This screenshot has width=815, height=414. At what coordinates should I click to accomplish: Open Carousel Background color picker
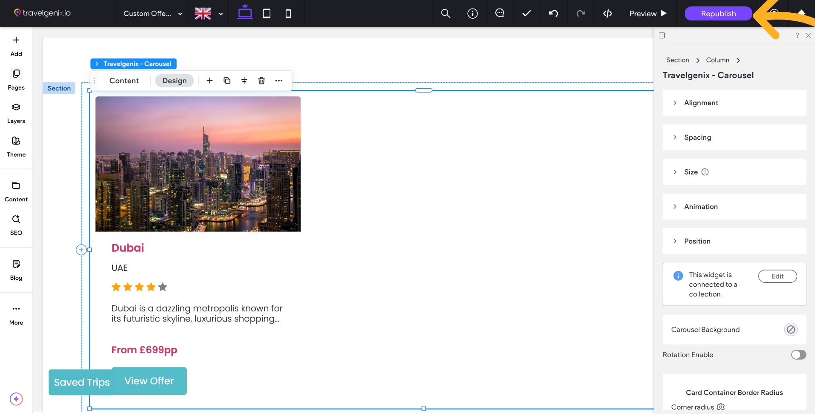coord(790,330)
